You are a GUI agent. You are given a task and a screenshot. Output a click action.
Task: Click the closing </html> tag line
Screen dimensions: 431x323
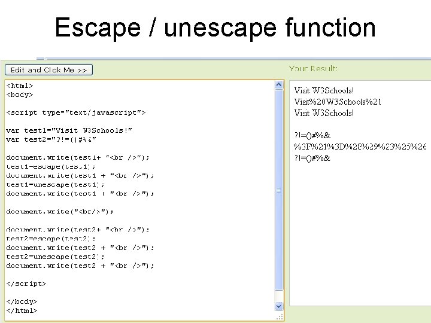click(x=22, y=310)
